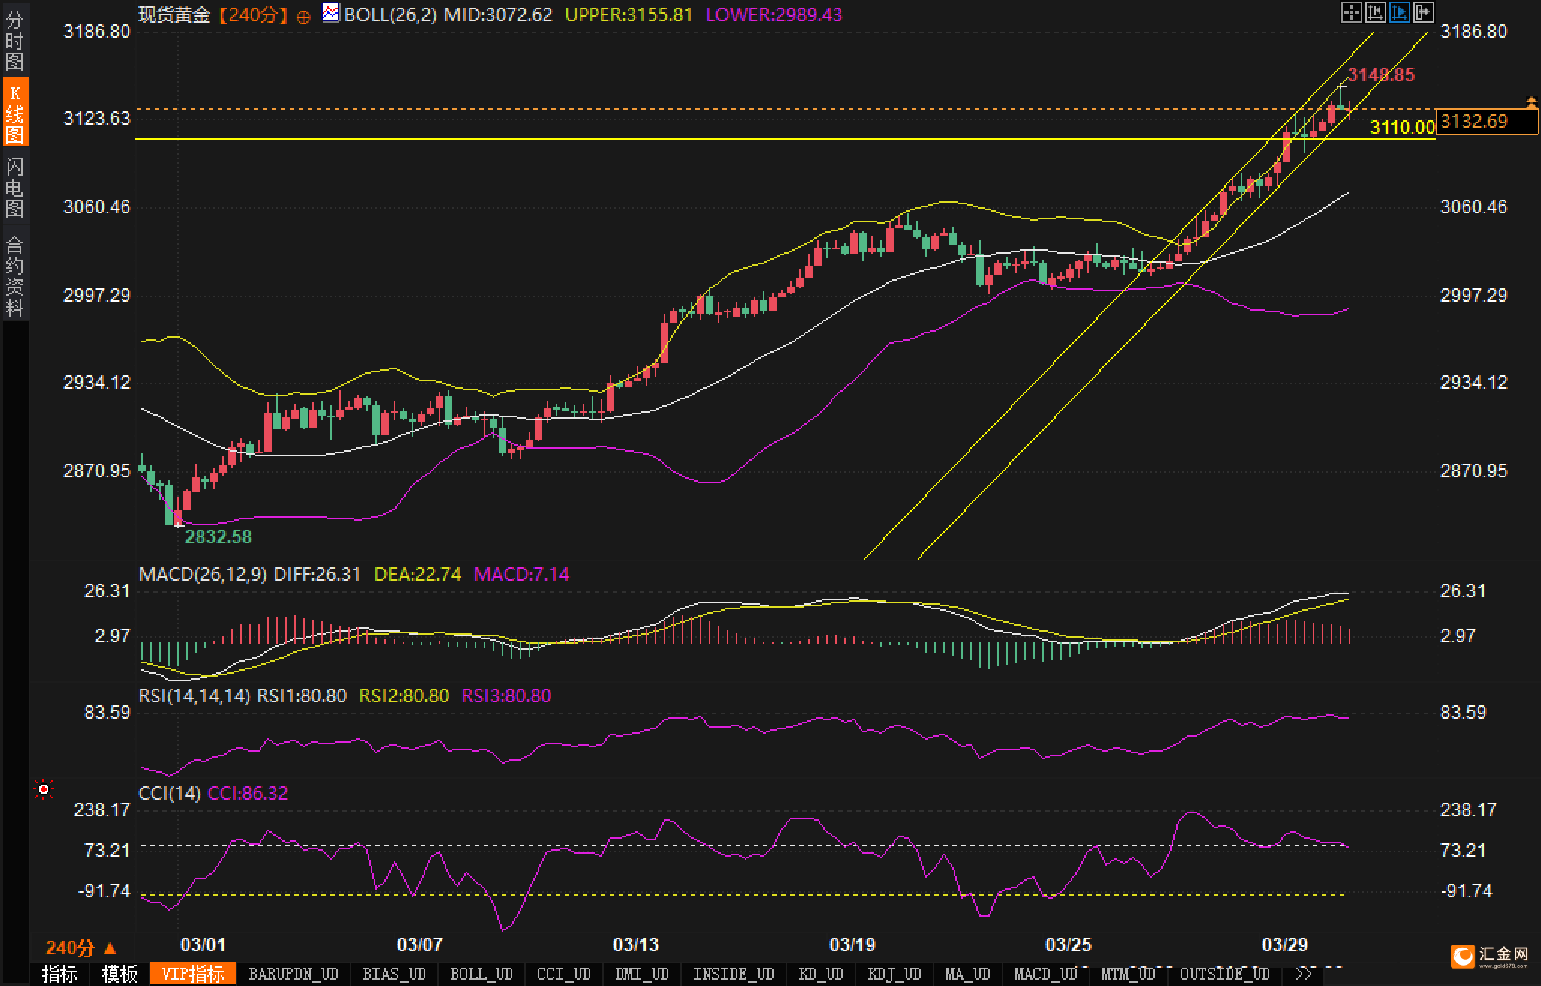Apply the MTM_UD indicator
The image size is (1541, 986).
[1129, 975]
